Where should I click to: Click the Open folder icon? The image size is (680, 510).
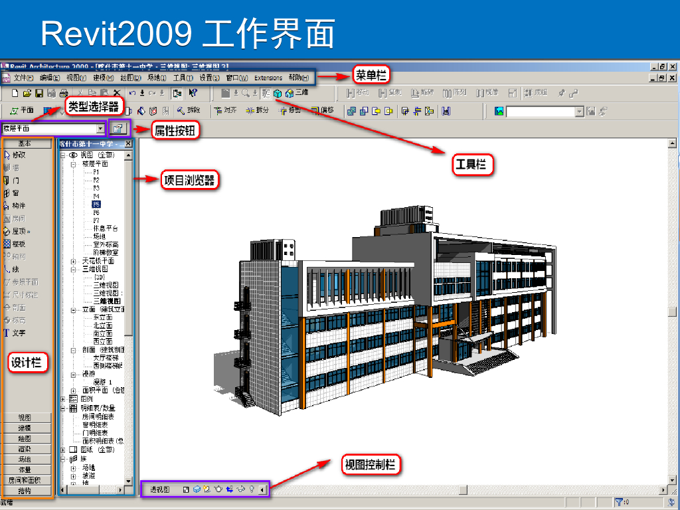(27, 93)
